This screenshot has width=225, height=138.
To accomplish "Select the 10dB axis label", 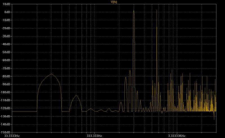I will 6,4.
